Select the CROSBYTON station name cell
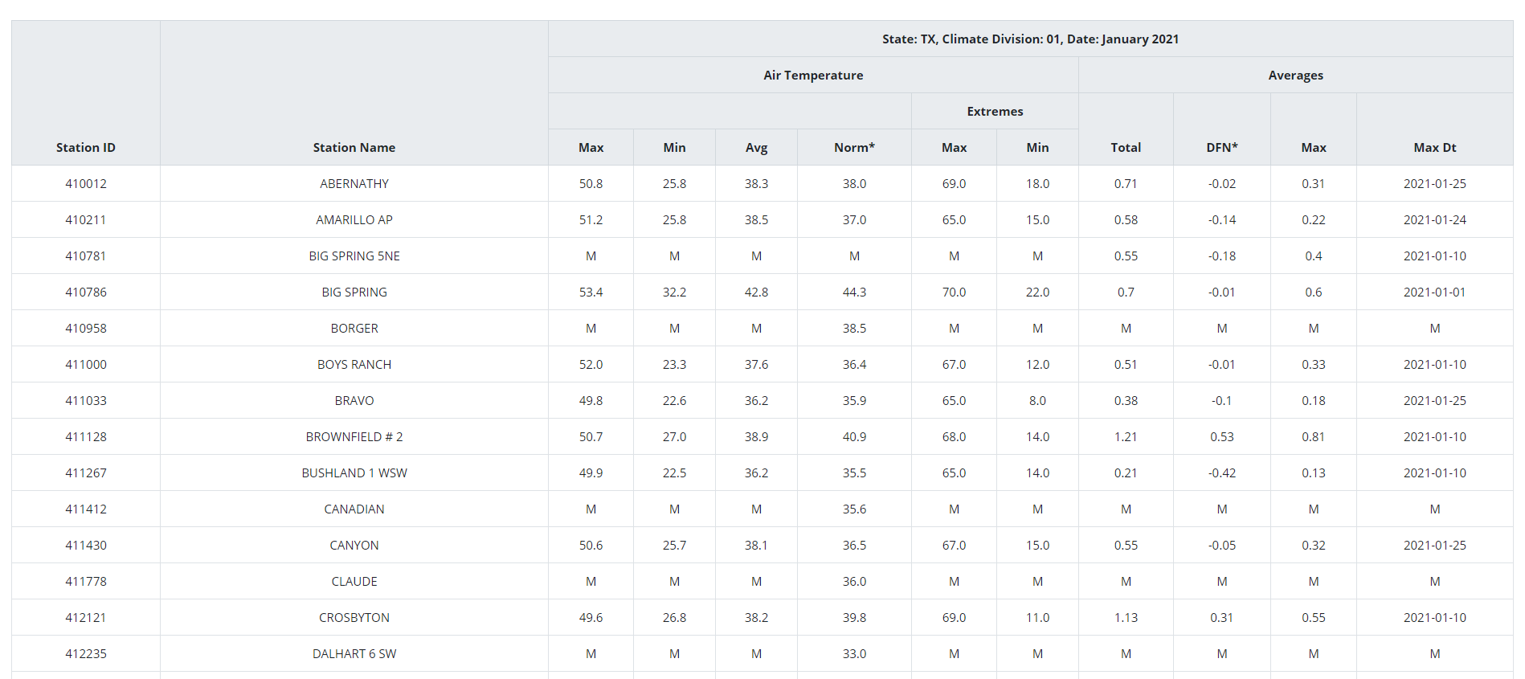Image resolution: width=1525 pixels, height=679 pixels. [354, 617]
